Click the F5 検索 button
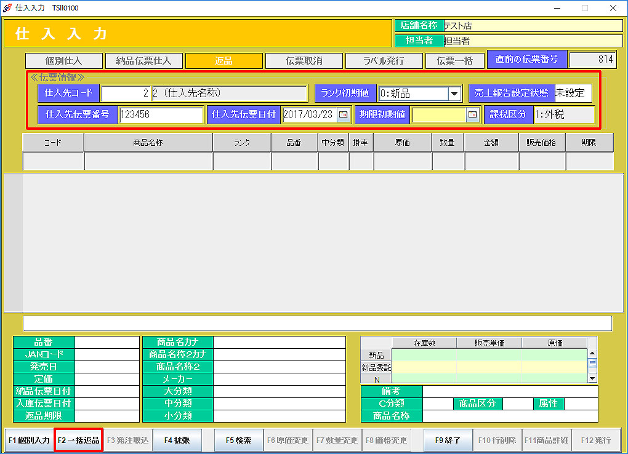628x454 pixels. pos(238,440)
